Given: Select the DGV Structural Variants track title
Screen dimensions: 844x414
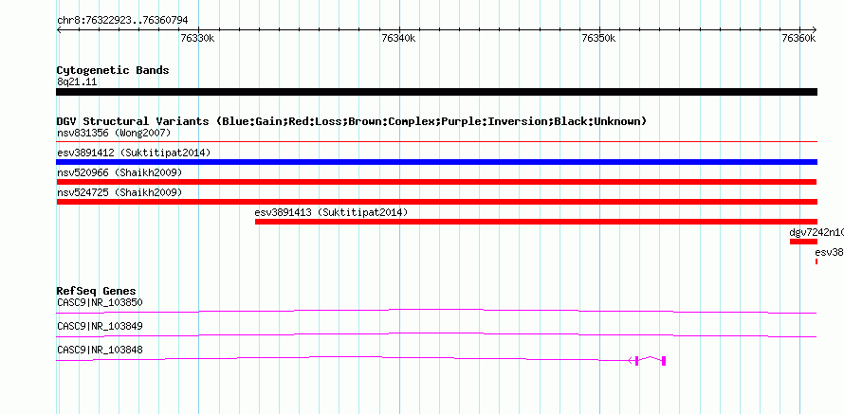Looking at the screenshot, I should coord(352,121).
